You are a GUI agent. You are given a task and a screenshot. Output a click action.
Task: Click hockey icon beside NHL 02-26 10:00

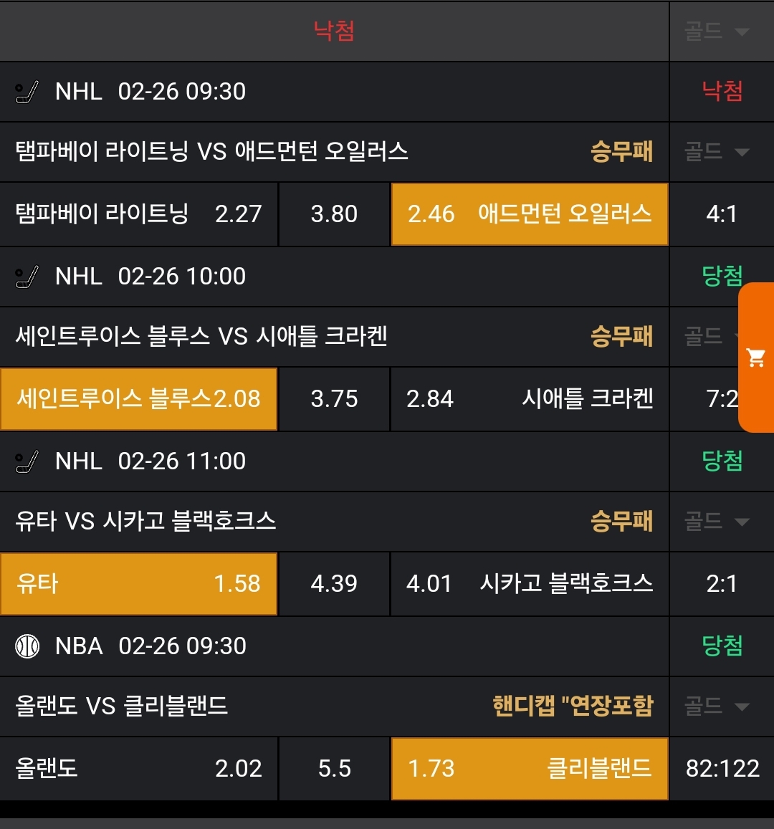pyautogui.click(x=27, y=277)
